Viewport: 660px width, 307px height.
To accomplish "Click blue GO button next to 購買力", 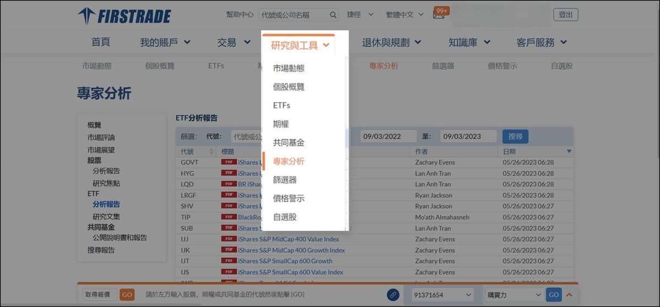I will [554, 295].
